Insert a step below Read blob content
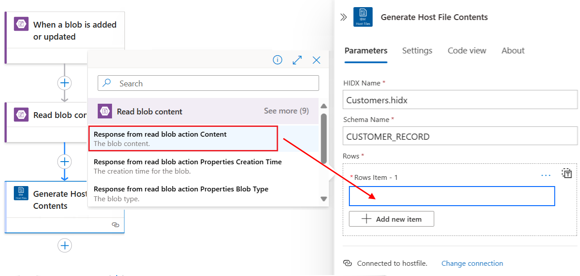The width and height of the screenshot is (580, 276). [65, 161]
